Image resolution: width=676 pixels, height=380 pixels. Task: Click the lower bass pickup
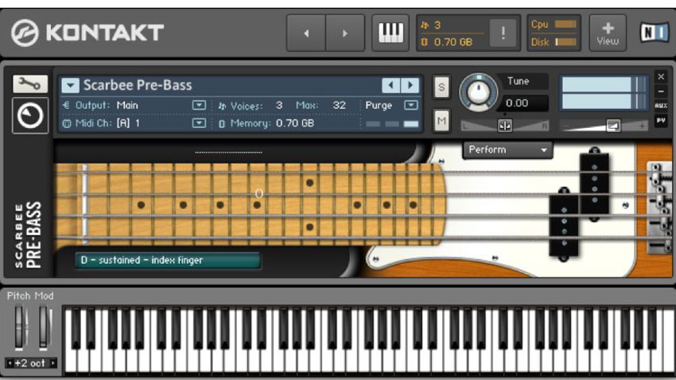(x=564, y=224)
